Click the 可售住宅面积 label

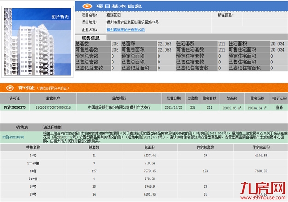pos(242,50)
